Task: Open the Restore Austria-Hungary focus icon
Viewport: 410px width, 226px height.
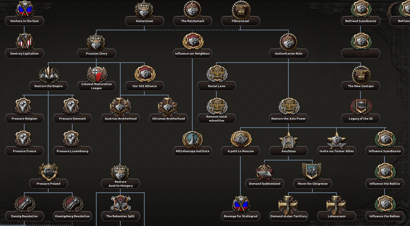Action: 120,172
